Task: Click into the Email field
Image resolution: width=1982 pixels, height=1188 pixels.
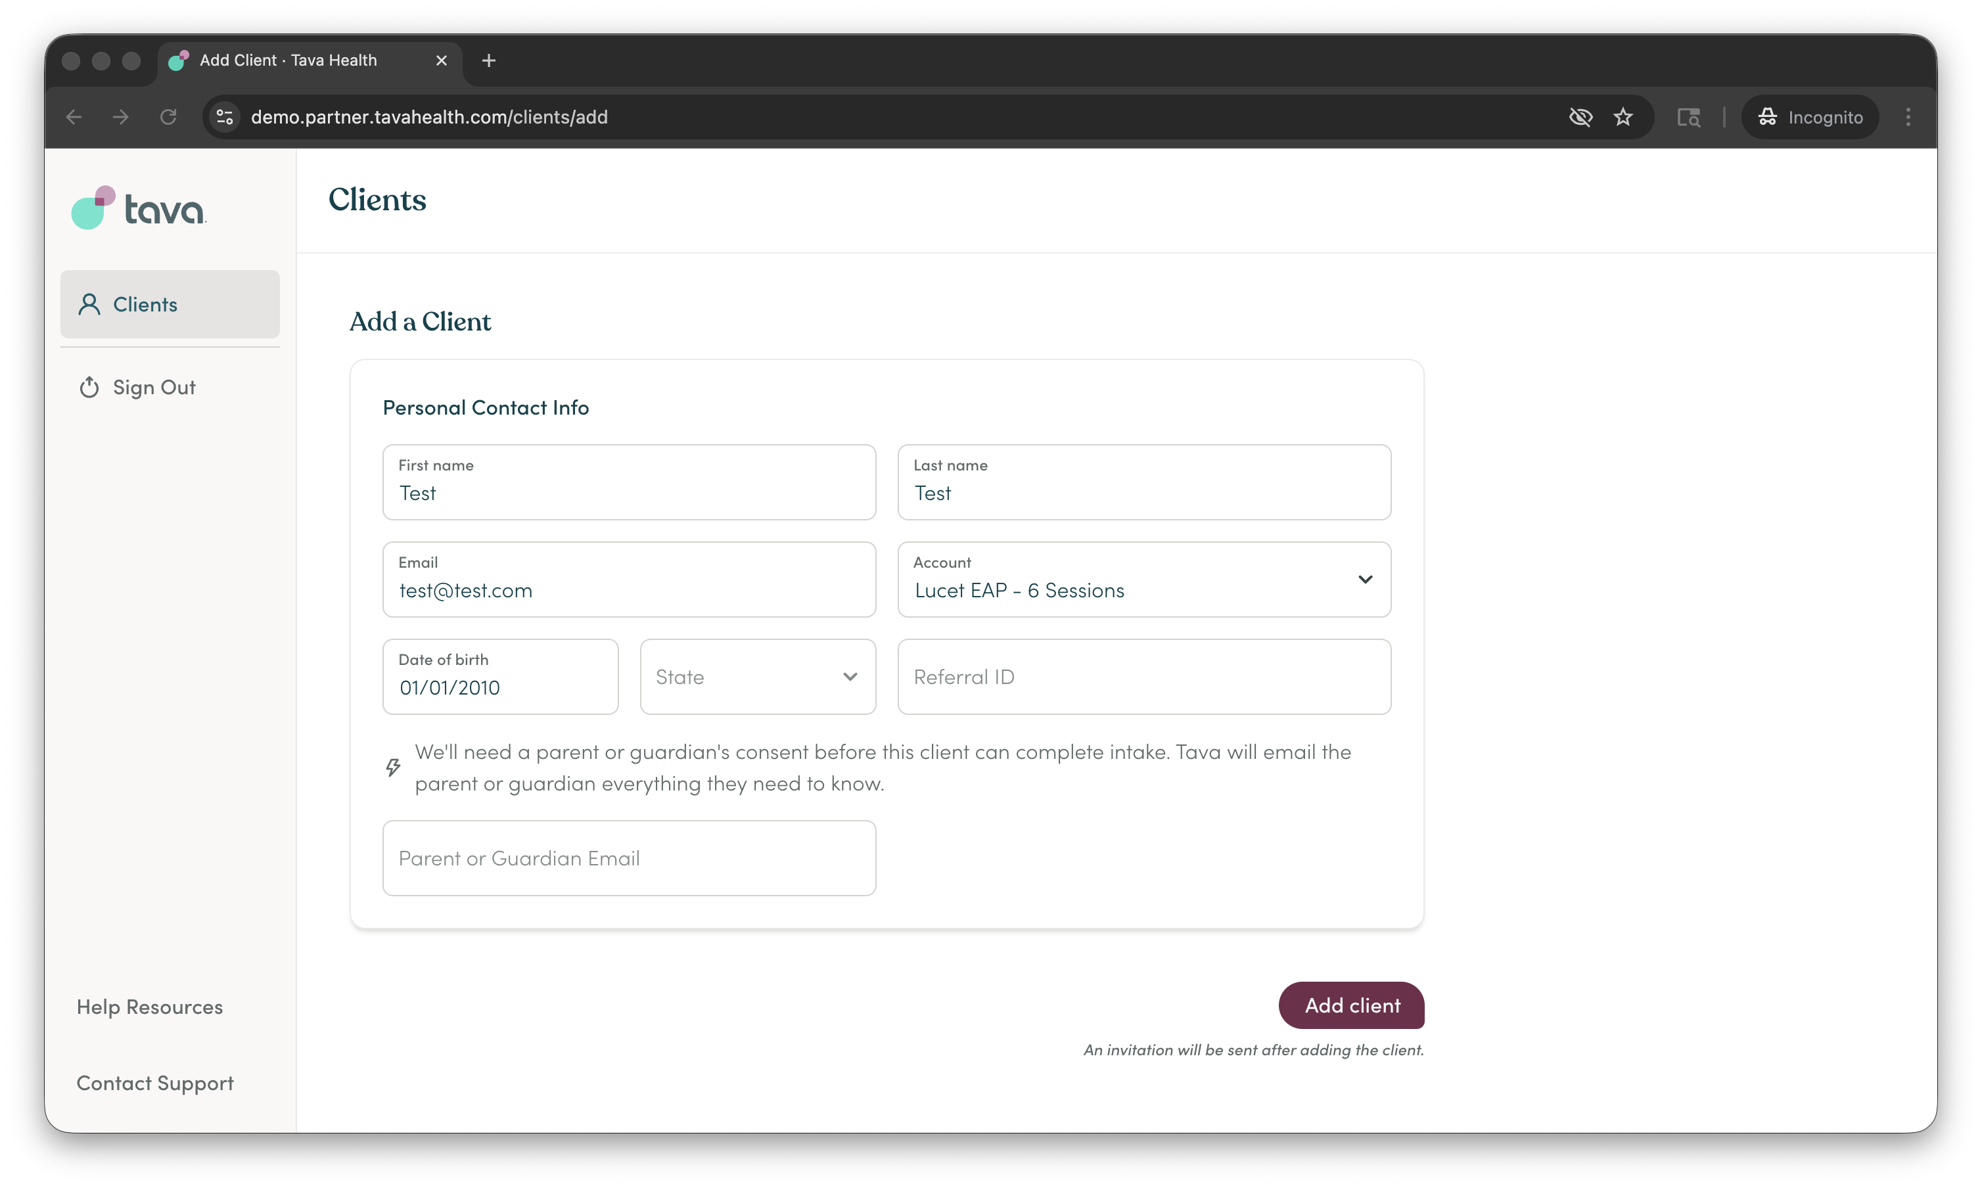Action: point(628,580)
